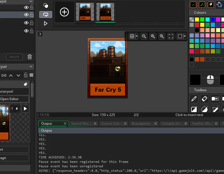Toggle the loop animation button

click(46, 14)
